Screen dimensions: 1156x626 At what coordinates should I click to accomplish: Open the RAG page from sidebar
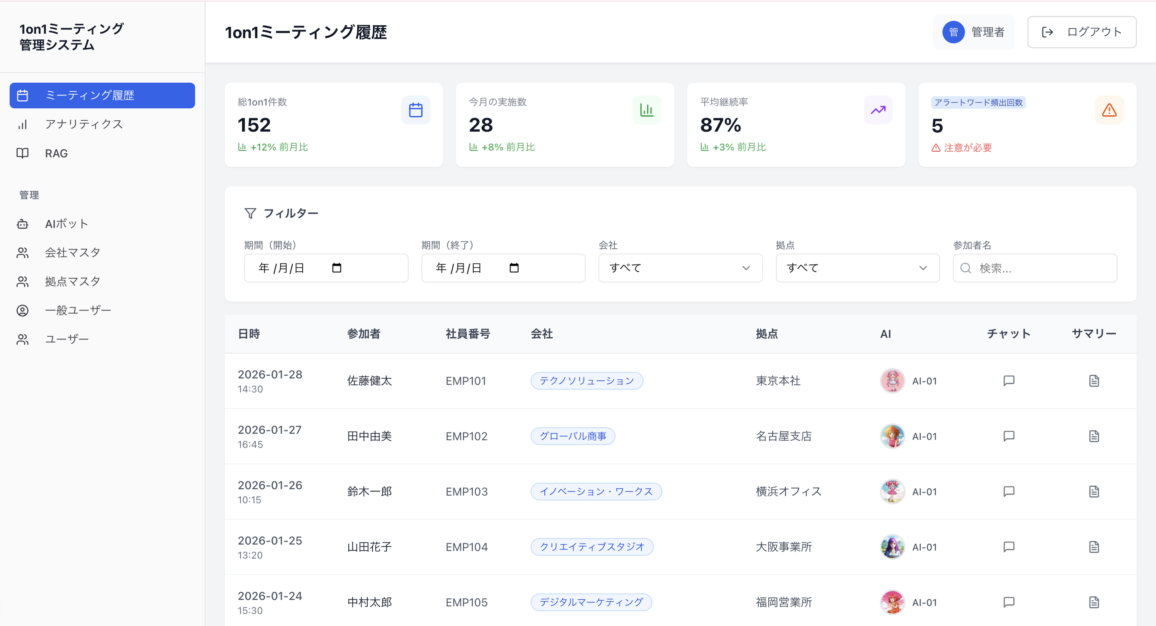click(x=56, y=153)
